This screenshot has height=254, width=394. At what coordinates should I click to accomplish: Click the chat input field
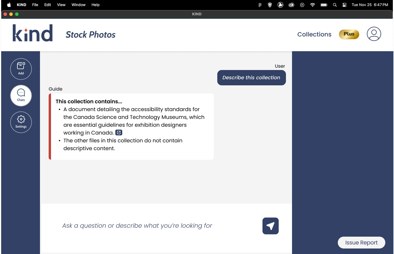pos(137,226)
